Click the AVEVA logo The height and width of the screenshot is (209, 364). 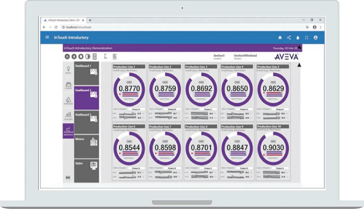click(286, 57)
